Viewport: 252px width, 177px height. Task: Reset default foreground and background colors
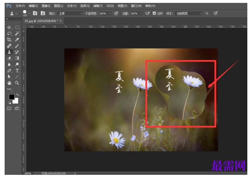10,103
